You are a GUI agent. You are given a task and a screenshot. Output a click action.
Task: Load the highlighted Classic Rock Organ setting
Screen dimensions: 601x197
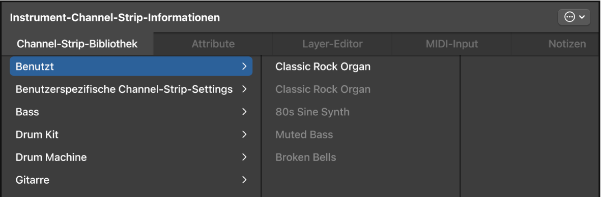pyautogui.click(x=323, y=67)
